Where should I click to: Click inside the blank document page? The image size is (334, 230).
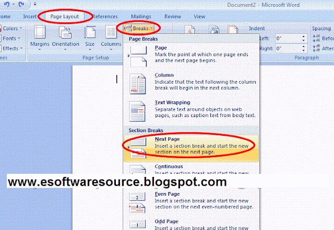tap(98, 127)
